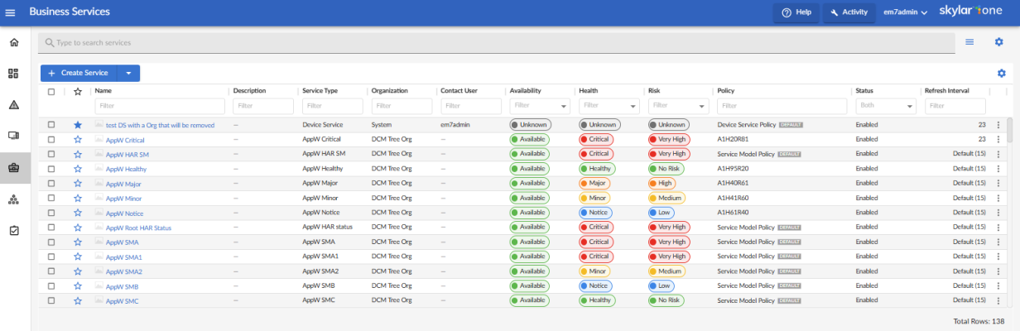This screenshot has height=331, width=1020.
Task: Select the AppW Major row checkbox
Action: tap(51, 184)
